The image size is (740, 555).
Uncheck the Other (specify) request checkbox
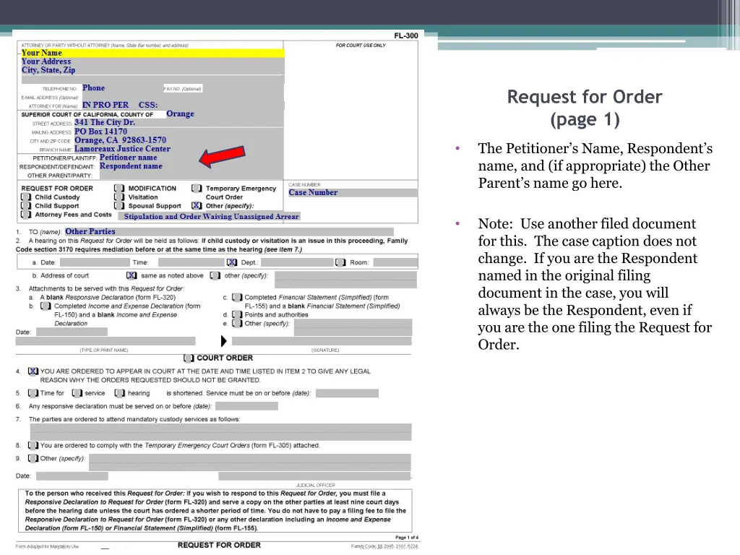(x=197, y=206)
